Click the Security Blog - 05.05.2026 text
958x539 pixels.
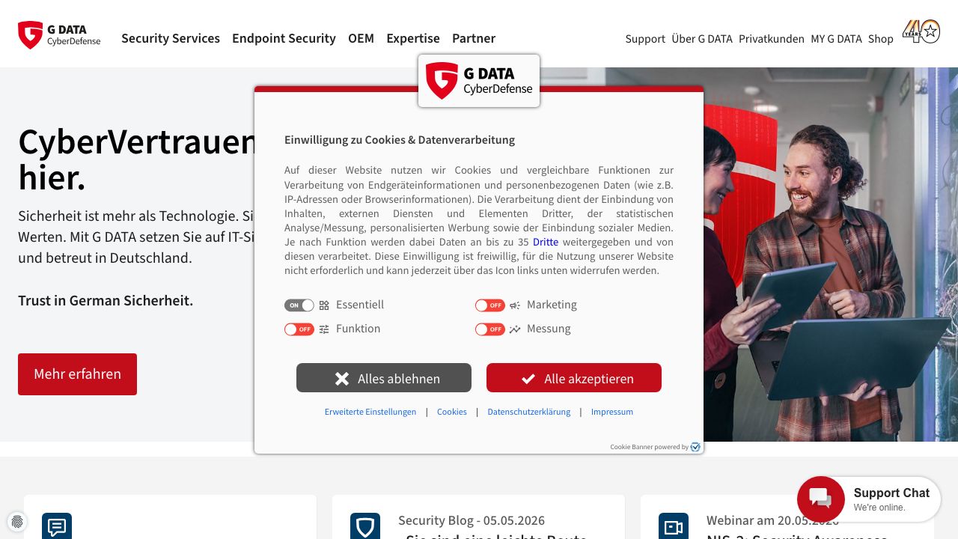pyautogui.click(x=472, y=520)
